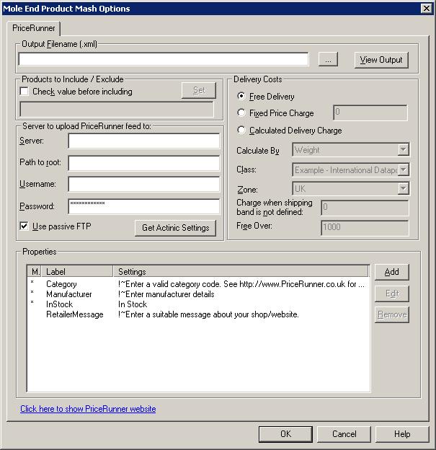Viewport: 436px width, 450px height.
Task: Click the 'In Stock' settings value
Action: click(133, 304)
